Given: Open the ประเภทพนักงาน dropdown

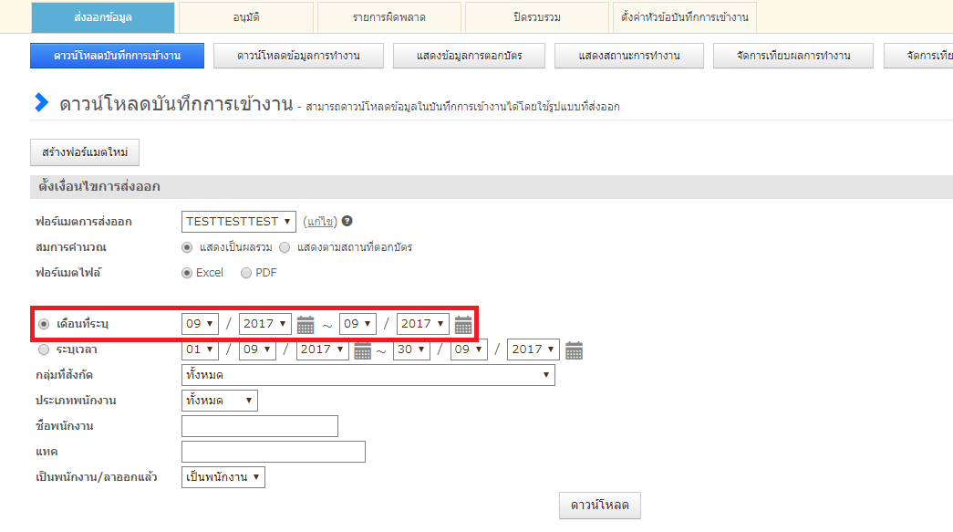Looking at the screenshot, I should point(219,401).
